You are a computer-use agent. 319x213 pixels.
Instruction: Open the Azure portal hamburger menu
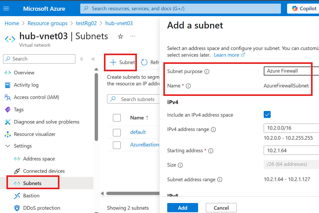[6, 8]
